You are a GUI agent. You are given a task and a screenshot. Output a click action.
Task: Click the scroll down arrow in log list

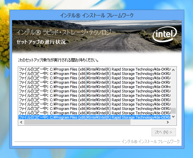click(x=173, y=117)
